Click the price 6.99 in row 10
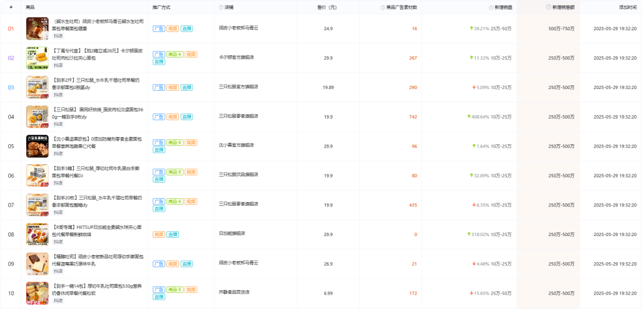Screen dimensions: 642x309 (328, 294)
